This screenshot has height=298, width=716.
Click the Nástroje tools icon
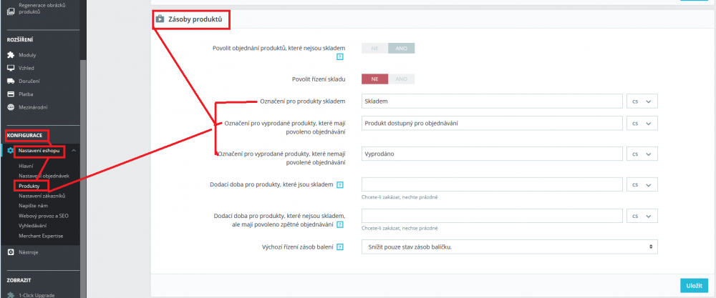tap(11, 252)
